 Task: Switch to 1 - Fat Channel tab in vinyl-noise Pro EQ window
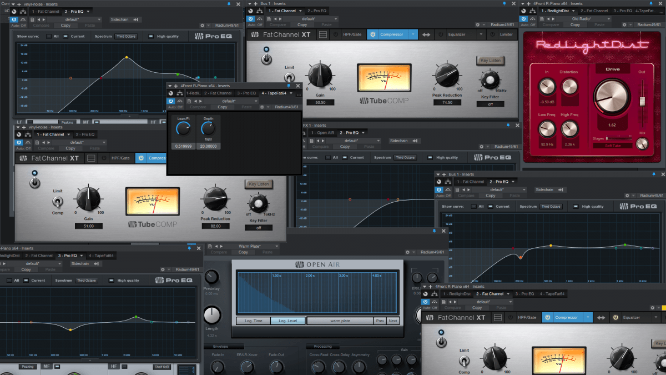coord(46,11)
